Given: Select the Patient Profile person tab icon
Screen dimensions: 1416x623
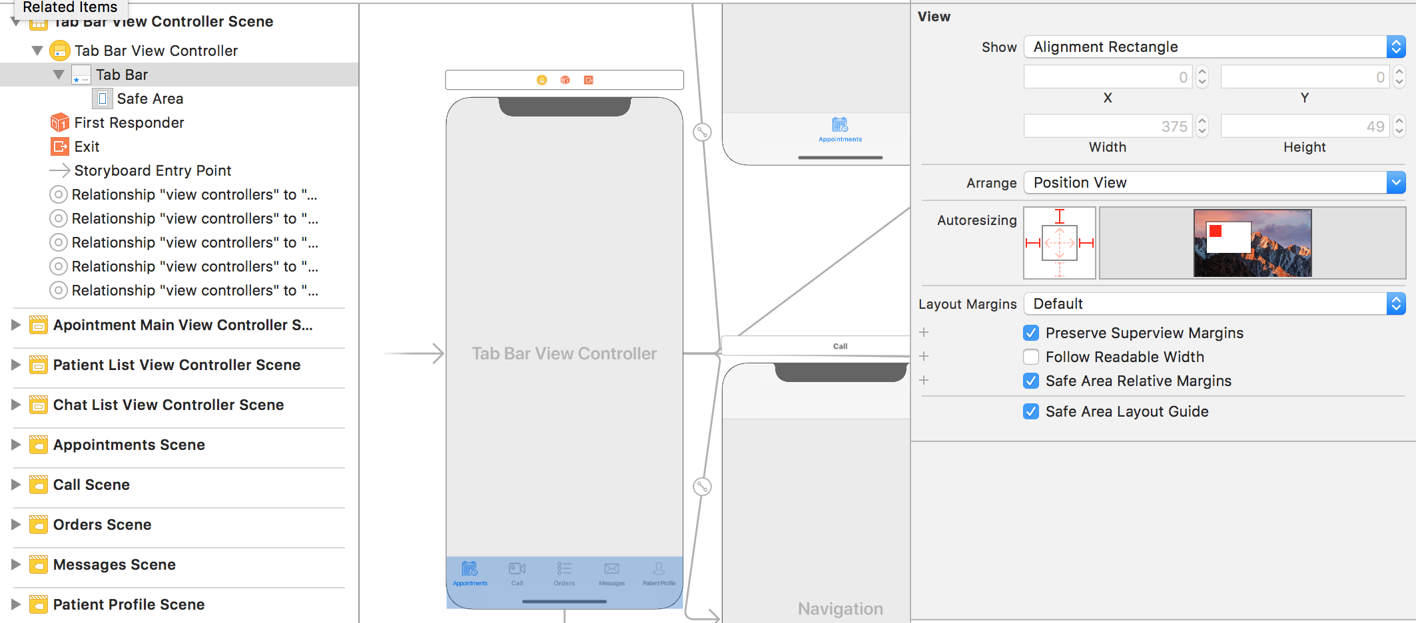Looking at the screenshot, I should [x=659, y=569].
